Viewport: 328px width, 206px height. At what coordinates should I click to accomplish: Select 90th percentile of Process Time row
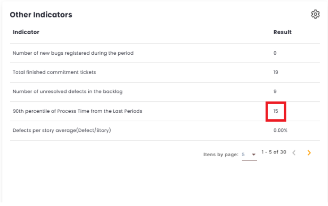click(x=78, y=111)
